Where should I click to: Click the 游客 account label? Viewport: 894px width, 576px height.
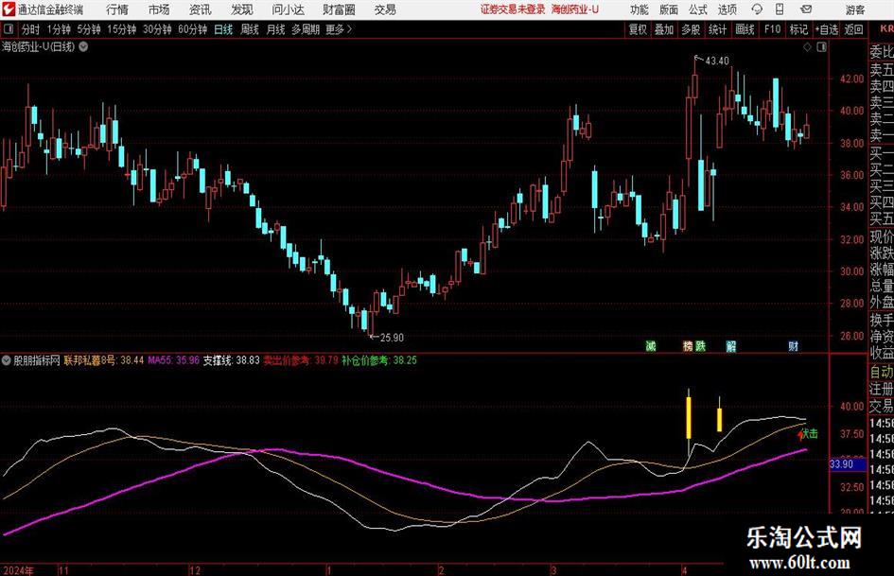(855, 9)
